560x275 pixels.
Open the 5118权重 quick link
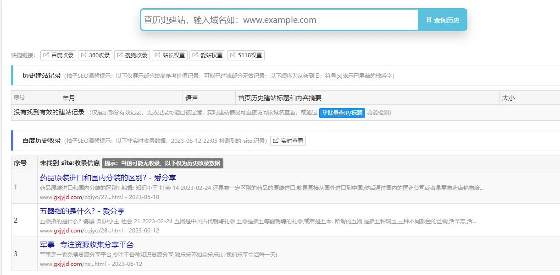pyautogui.click(x=246, y=55)
